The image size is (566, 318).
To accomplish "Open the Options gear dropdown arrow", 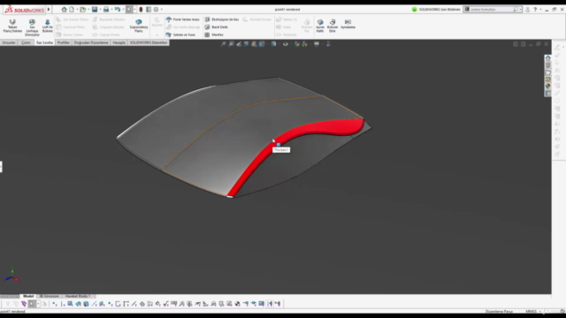I will point(161,10).
